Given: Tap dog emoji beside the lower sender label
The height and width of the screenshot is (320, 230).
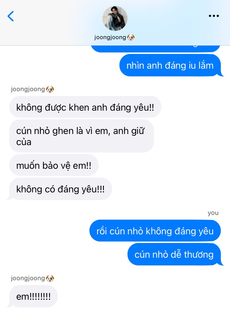Looking at the screenshot, I should tap(50, 278).
